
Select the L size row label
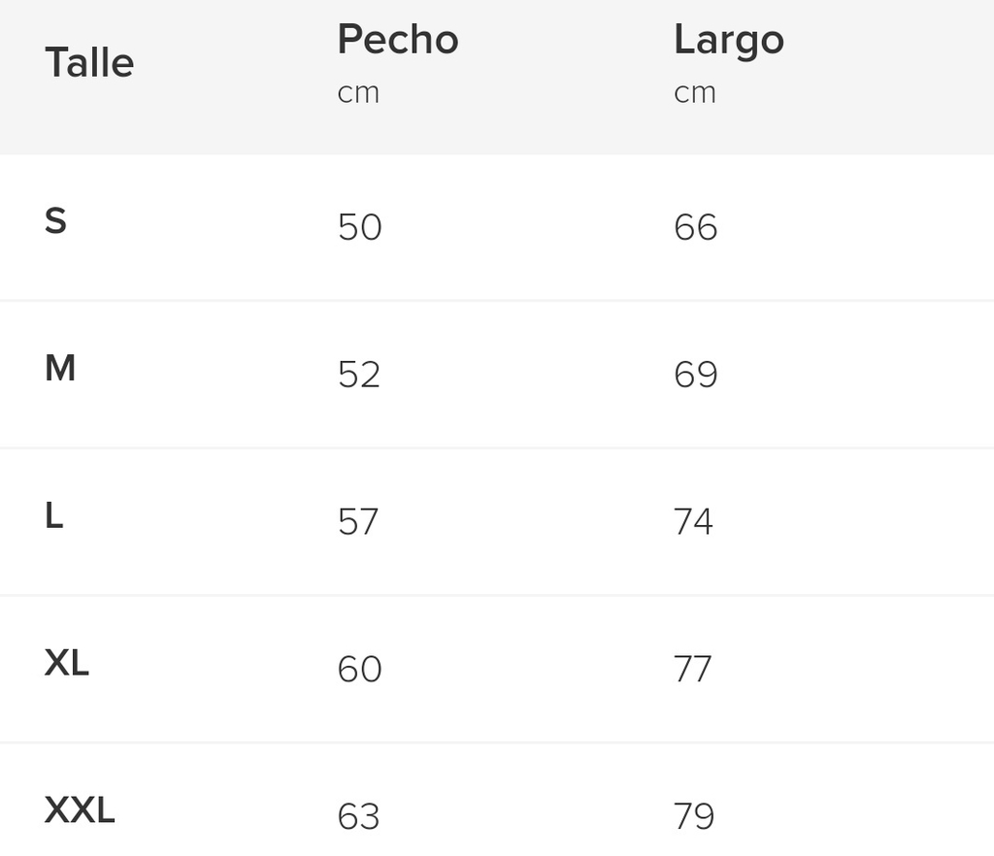coord(54,515)
